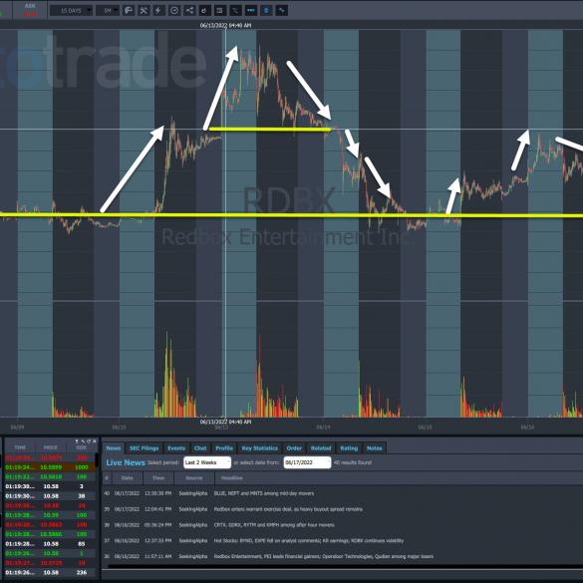Click the circular clock toolbar icon
The height and width of the screenshot is (583, 583).
click(x=174, y=10)
